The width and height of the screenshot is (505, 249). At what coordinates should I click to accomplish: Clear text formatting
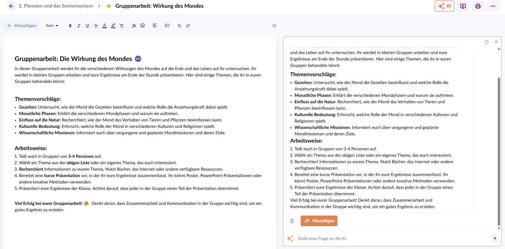(x=122, y=26)
